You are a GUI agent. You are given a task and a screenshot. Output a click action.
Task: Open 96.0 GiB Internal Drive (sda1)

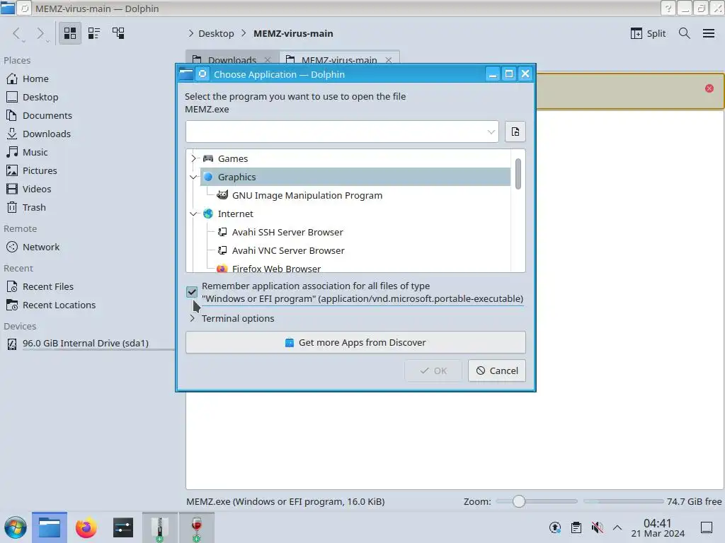(x=86, y=344)
